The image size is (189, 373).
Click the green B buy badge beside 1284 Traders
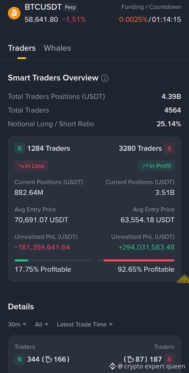point(20,148)
